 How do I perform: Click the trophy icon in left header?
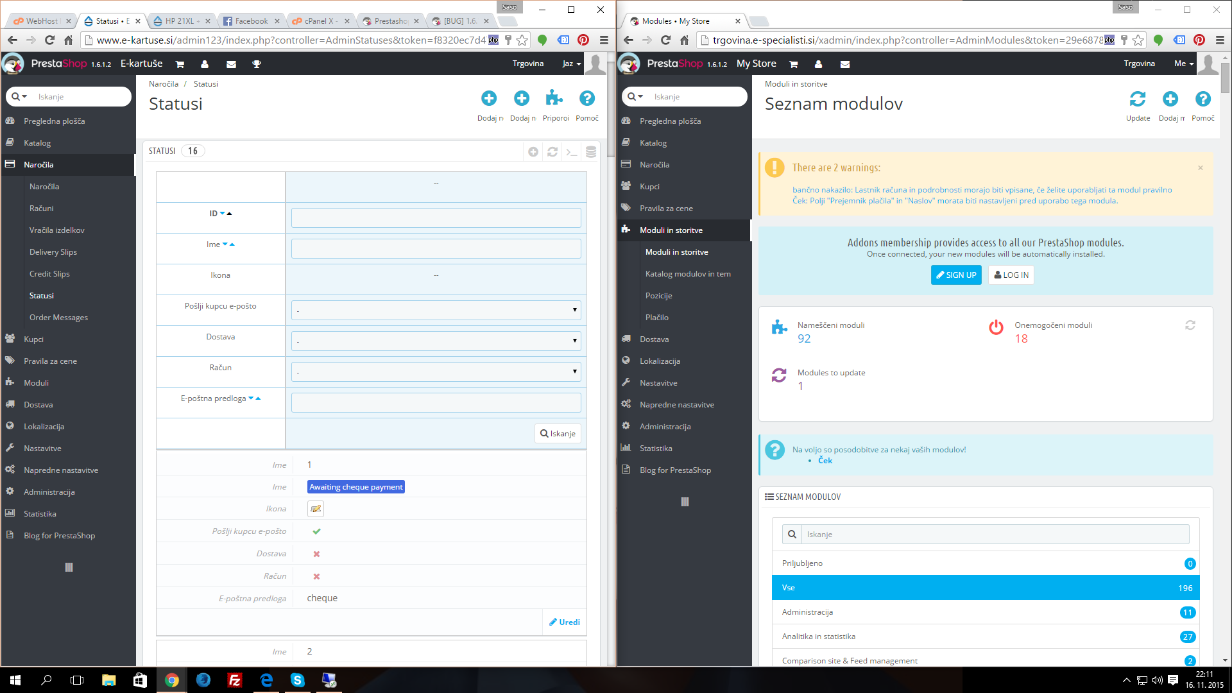[x=257, y=64]
